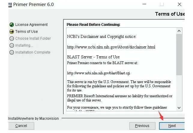The image size is (193, 133).
Task: Click the gray circle beside Installation Complete
Action: click(12, 52)
